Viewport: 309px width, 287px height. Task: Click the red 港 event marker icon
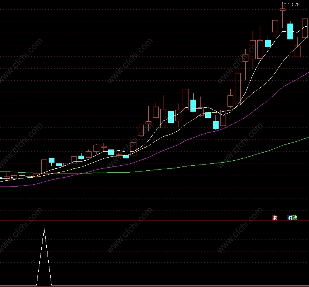pos(275,217)
